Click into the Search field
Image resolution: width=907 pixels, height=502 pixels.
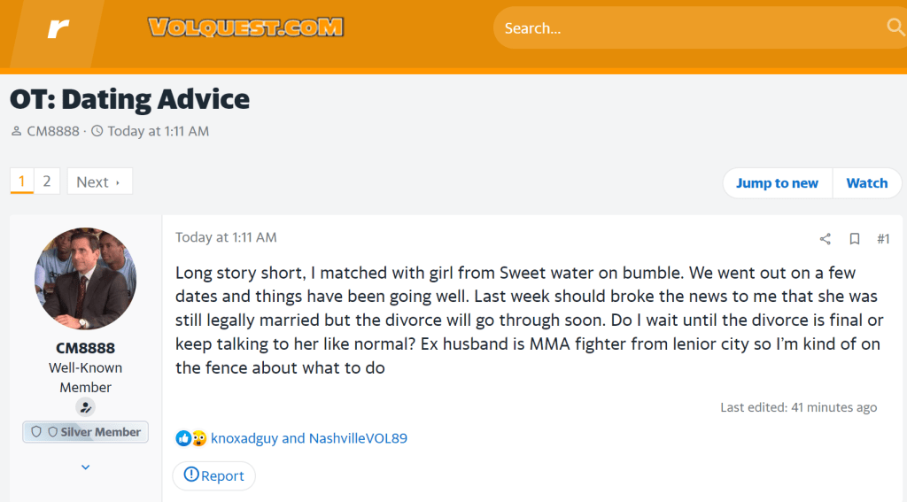[x=682, y=28]
